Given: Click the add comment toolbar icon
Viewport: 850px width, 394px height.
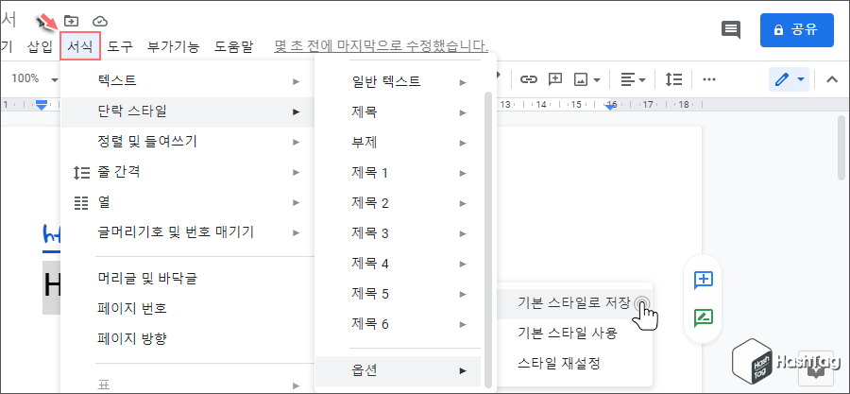Looking at the screenshot, I should click(x=555, y=79).
